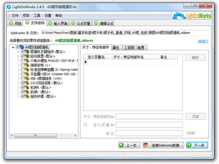Click the Solidworks 3D 文件 path field
This screenshot has height=164, width=219.
pyautogui.click(x=124, y=33)
